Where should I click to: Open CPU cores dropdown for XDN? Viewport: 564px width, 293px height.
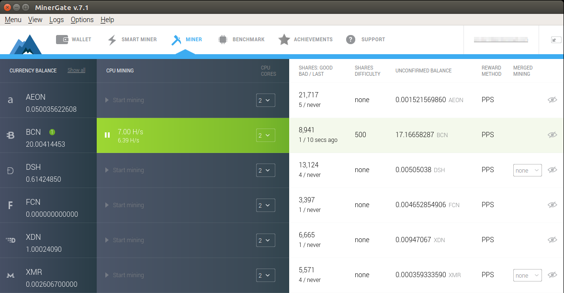[265, 240]
